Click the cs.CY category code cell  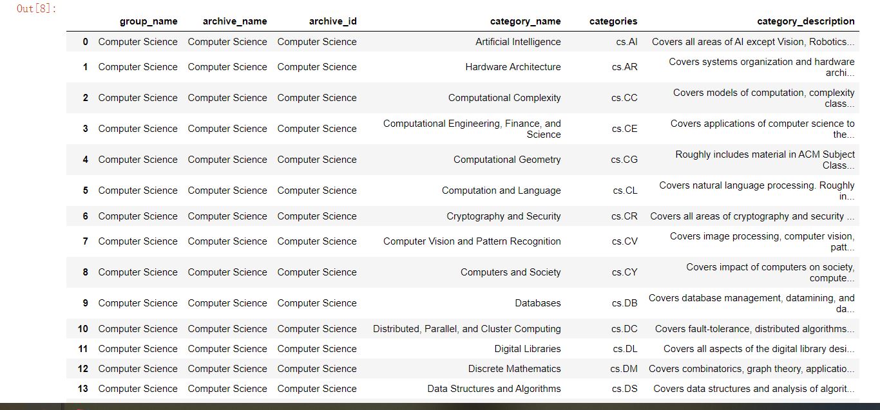tap(624, 272)
